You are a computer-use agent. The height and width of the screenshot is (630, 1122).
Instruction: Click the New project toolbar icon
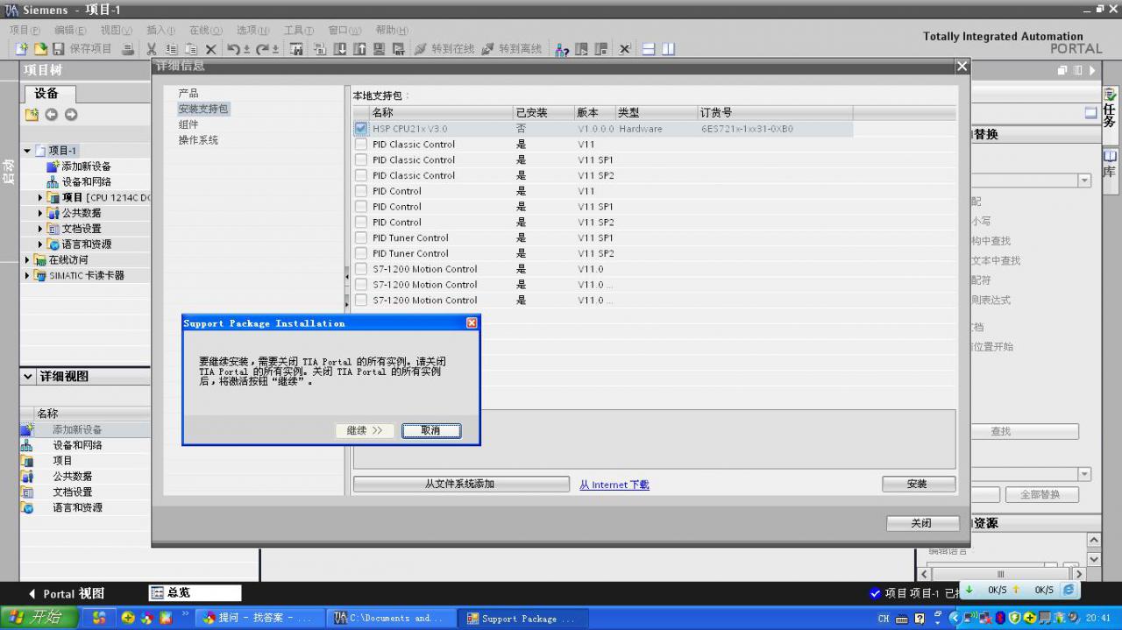coord(23,49)
